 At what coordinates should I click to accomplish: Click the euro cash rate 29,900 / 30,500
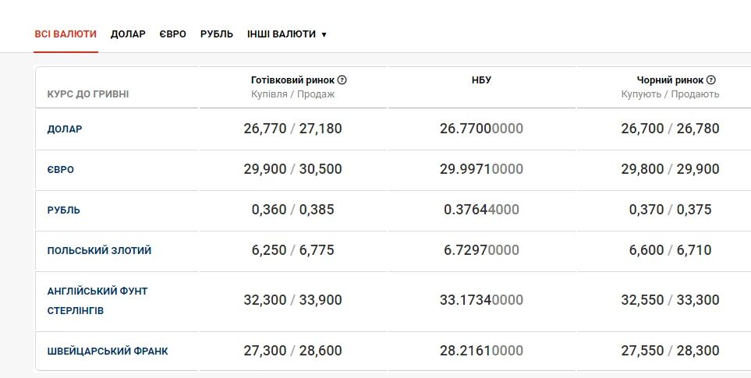tap(292, 169)
